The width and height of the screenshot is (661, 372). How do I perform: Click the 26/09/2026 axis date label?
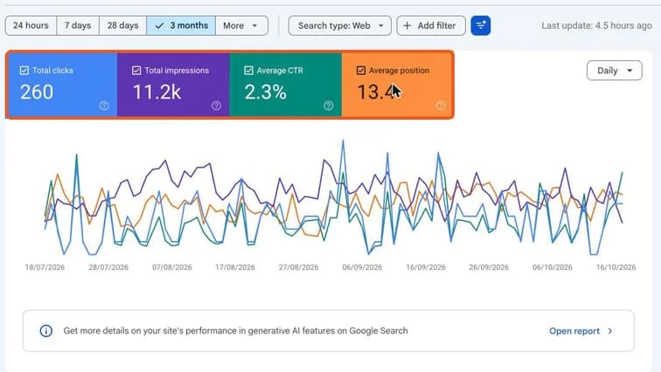tap(489, 267)
